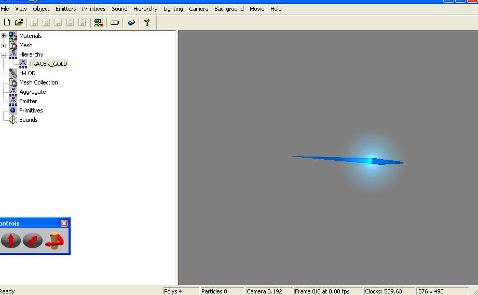
Task: Close the camera controls floating panel
Action: (64, 223)
